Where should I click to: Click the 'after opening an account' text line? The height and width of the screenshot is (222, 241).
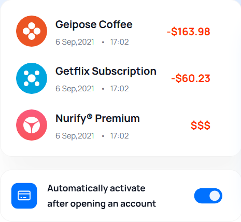click(x=102, y=204)
